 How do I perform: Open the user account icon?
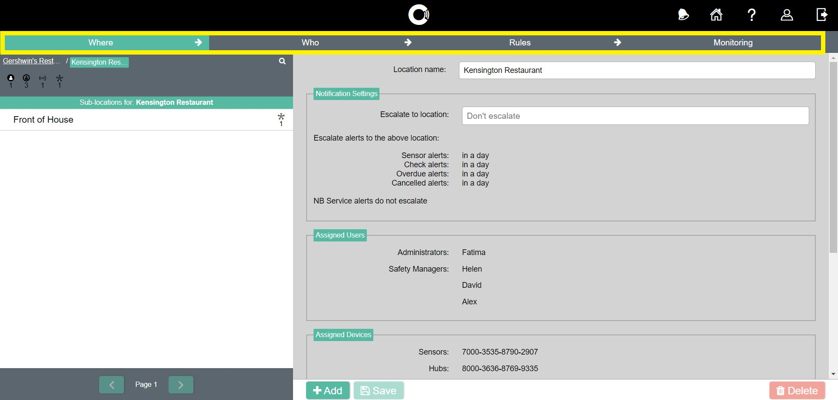(x=786, y=14)
